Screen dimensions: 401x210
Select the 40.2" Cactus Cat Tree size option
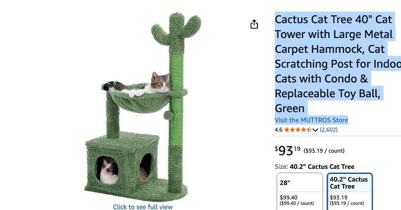[350, 191]
